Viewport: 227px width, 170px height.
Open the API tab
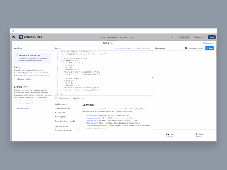pos(84,98)
